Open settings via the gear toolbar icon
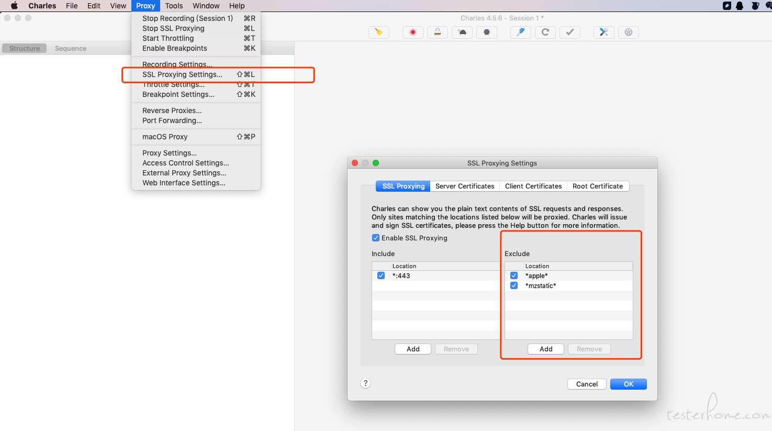This screenshot has width=772, height=431. pos(629,32)
